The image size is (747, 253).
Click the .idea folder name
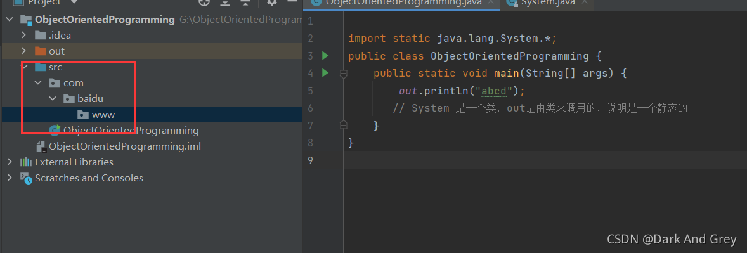[60, 36]
